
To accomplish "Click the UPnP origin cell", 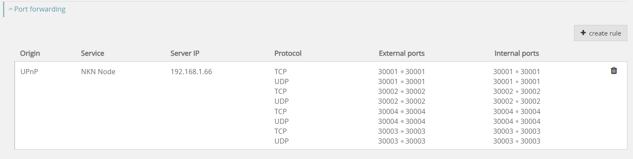I will (x=29, y=72).
